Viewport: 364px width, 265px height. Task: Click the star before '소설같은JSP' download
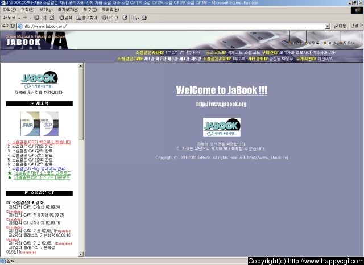coord(10,178)
